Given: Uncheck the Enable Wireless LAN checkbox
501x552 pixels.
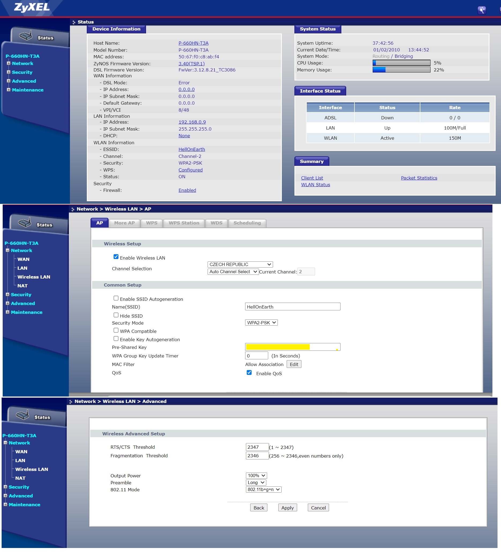Looking at the screenshot, I should coord(116,257).
